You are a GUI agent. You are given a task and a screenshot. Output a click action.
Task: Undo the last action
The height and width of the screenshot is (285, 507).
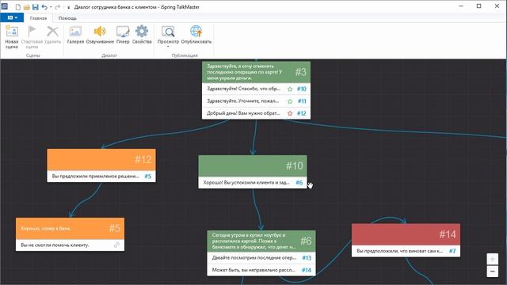point(44,7)
